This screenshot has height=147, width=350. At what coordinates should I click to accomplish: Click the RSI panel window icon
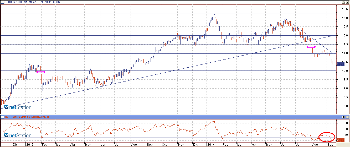2,117
